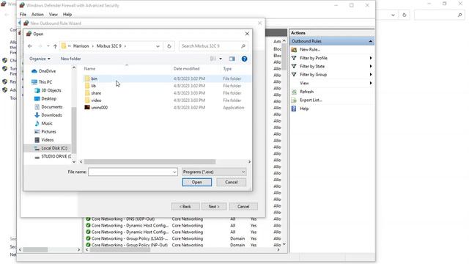Expand the View submenu in the Actions pane
This screenshot has height=264, width=469.
371,83
